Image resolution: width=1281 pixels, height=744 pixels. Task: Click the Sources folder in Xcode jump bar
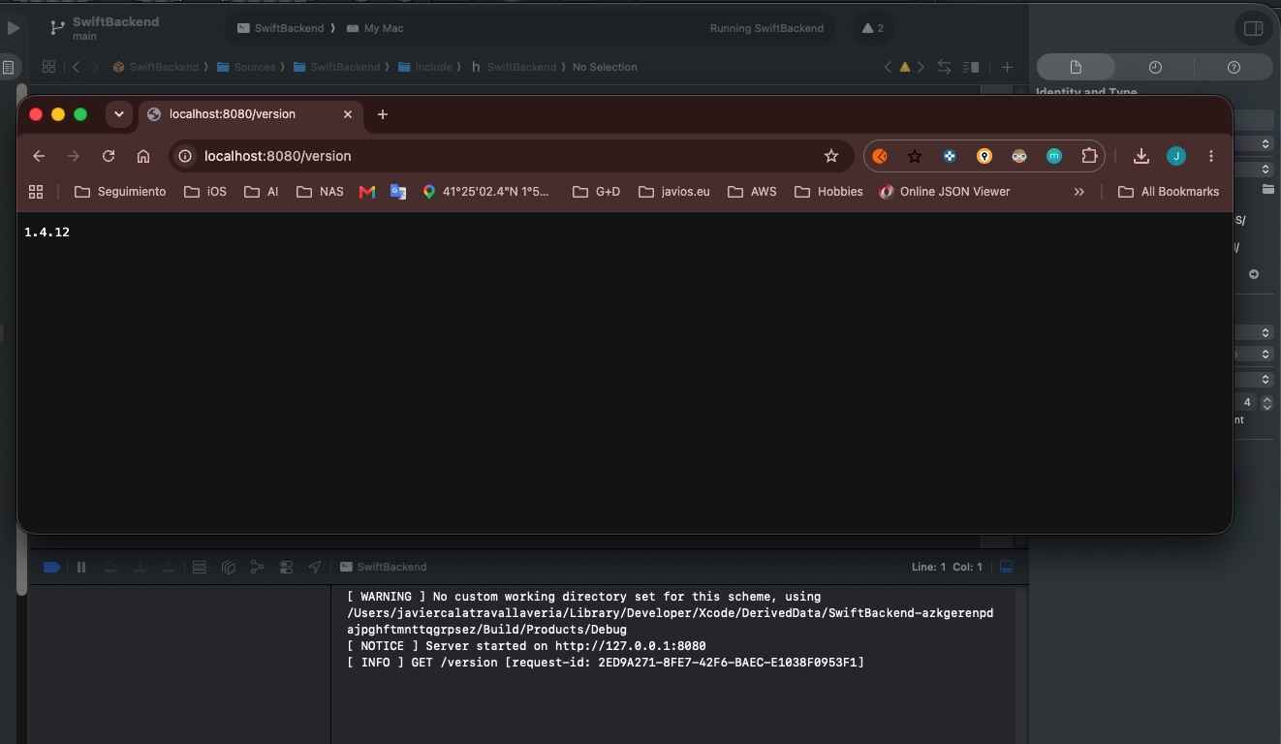[x=247, y=67]
